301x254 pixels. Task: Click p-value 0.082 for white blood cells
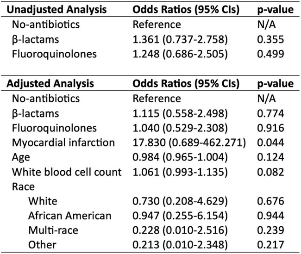click(x=270, y=172)
